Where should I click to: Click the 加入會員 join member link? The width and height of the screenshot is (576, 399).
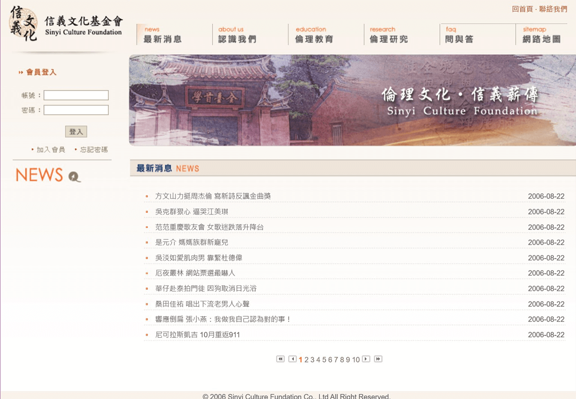(x=51, y=150)
